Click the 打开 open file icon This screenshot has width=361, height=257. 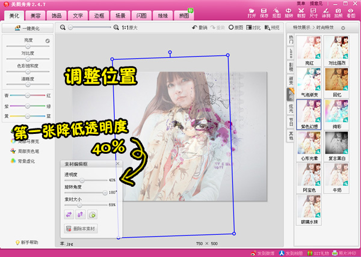(252, 12)
